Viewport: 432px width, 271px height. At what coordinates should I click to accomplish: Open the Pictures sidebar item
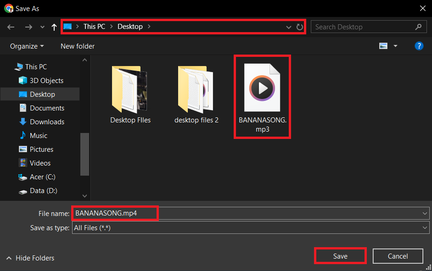pyautogui.click(x=42, y=149)
